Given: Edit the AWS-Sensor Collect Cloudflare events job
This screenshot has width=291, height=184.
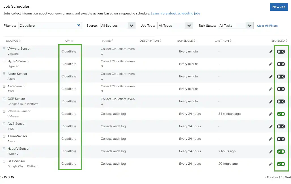Looking at the screenshot, I should coord(271,89).
